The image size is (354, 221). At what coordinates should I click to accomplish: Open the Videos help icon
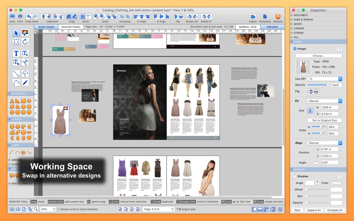point(253,16)
